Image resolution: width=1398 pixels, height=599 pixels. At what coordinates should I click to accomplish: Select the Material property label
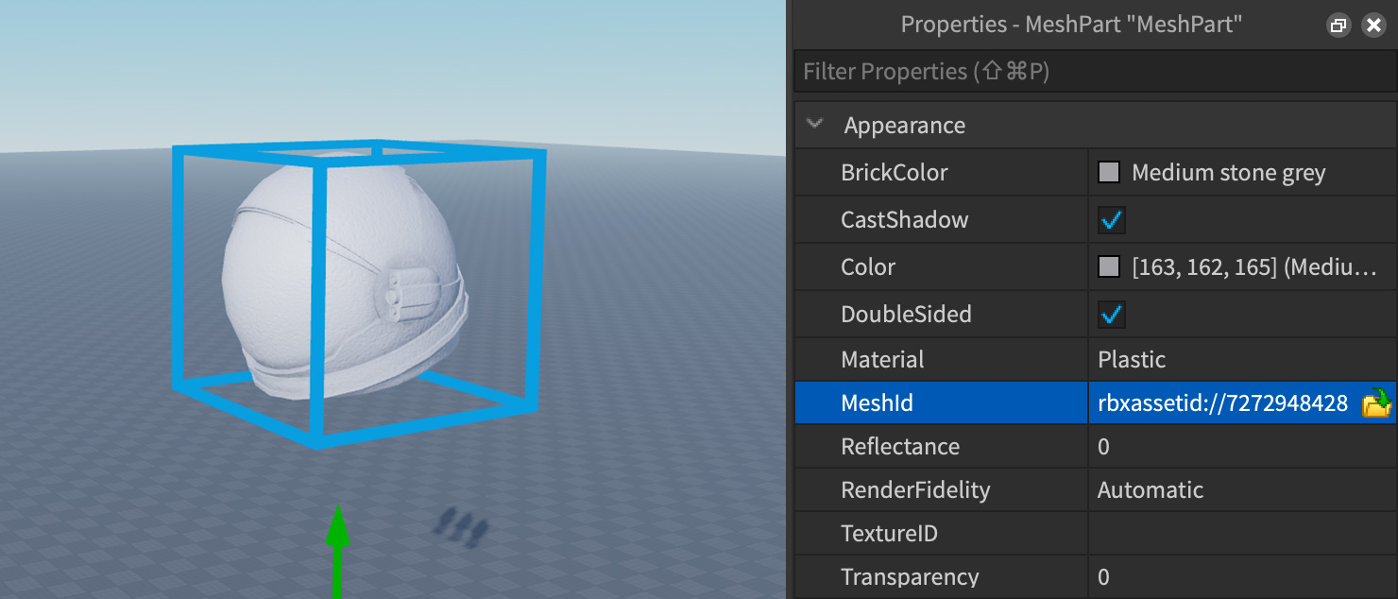pyautogui.click(x=882, y=360)
